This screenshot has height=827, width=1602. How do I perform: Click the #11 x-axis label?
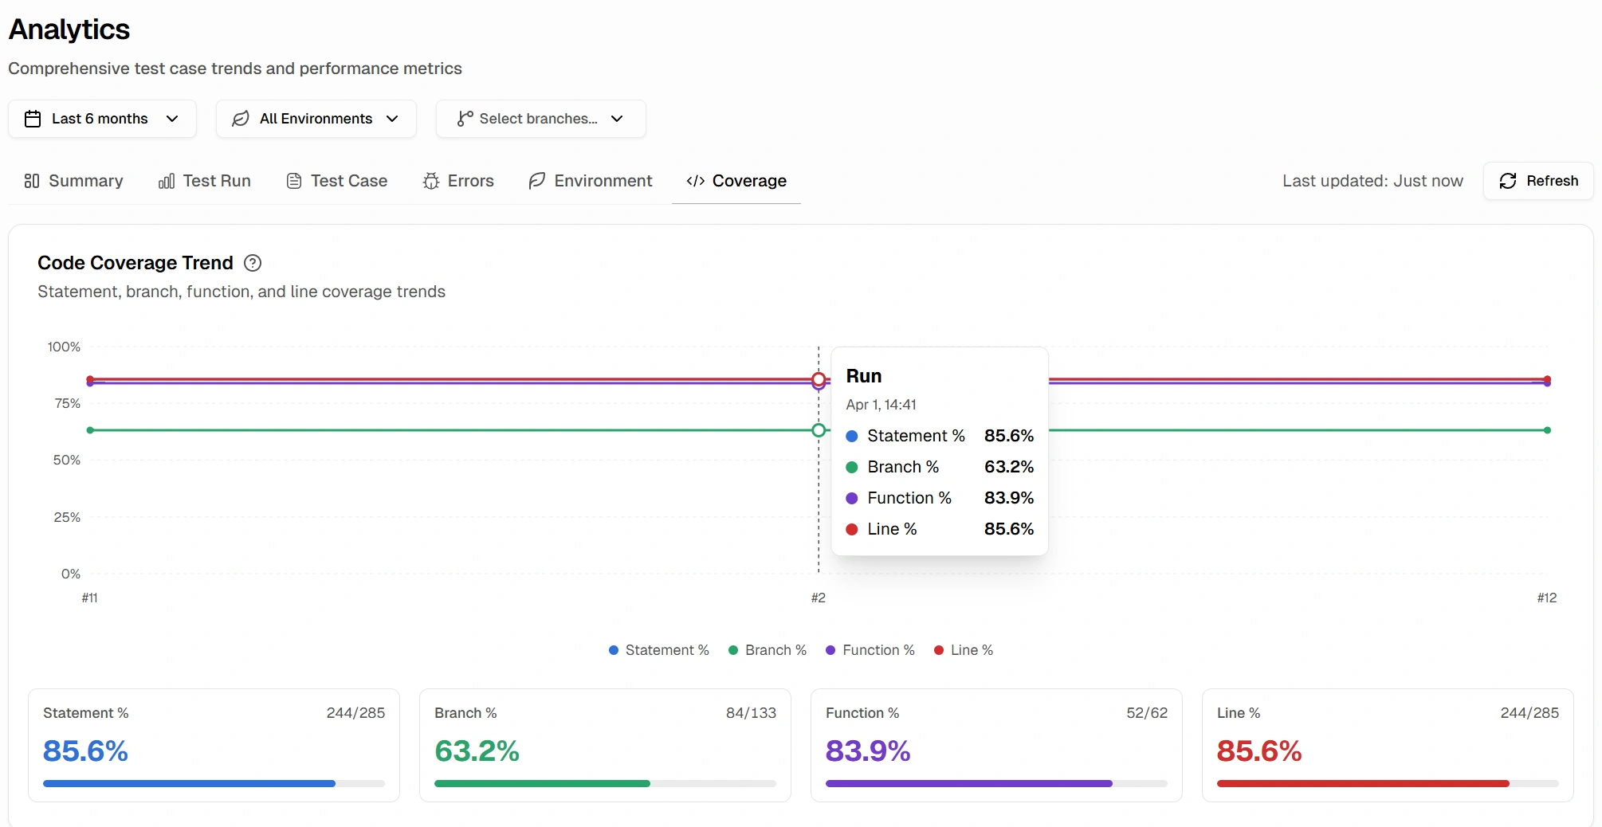point(89,598)
